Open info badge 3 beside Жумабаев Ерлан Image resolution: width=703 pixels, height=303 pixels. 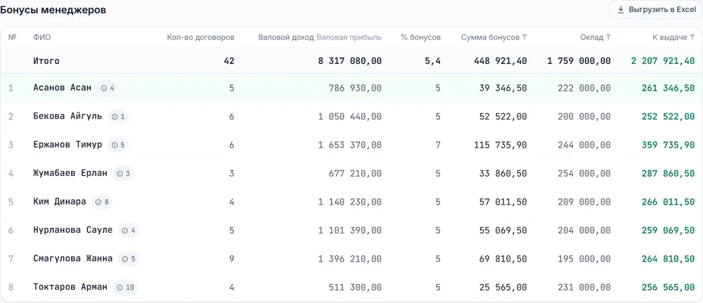(x=123, y=174)
